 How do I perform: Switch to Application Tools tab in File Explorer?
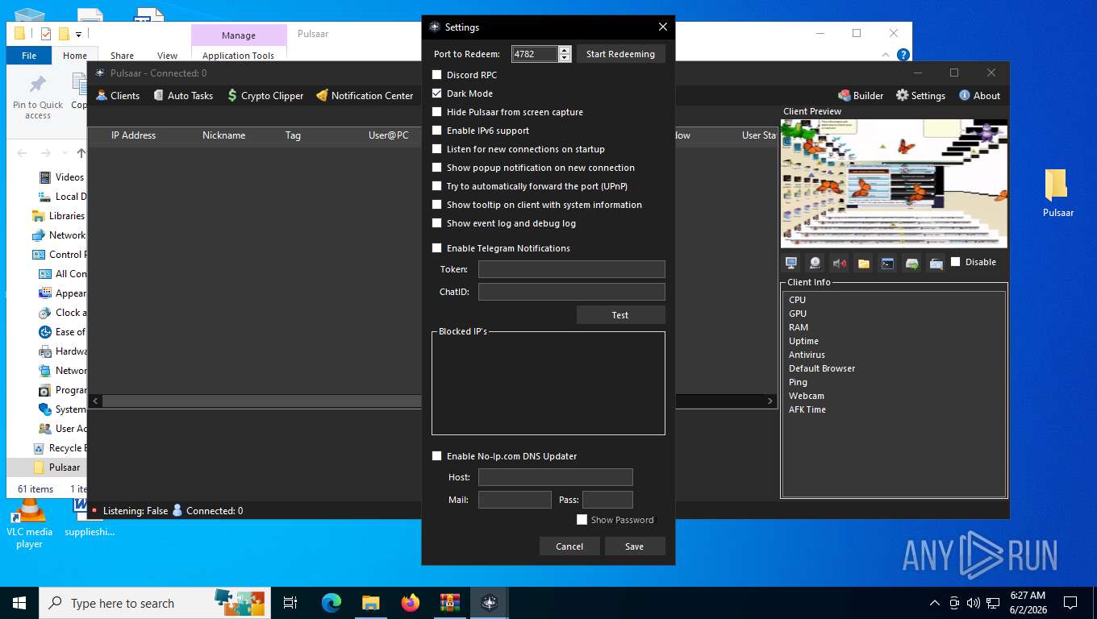click(x=238, y=56)
